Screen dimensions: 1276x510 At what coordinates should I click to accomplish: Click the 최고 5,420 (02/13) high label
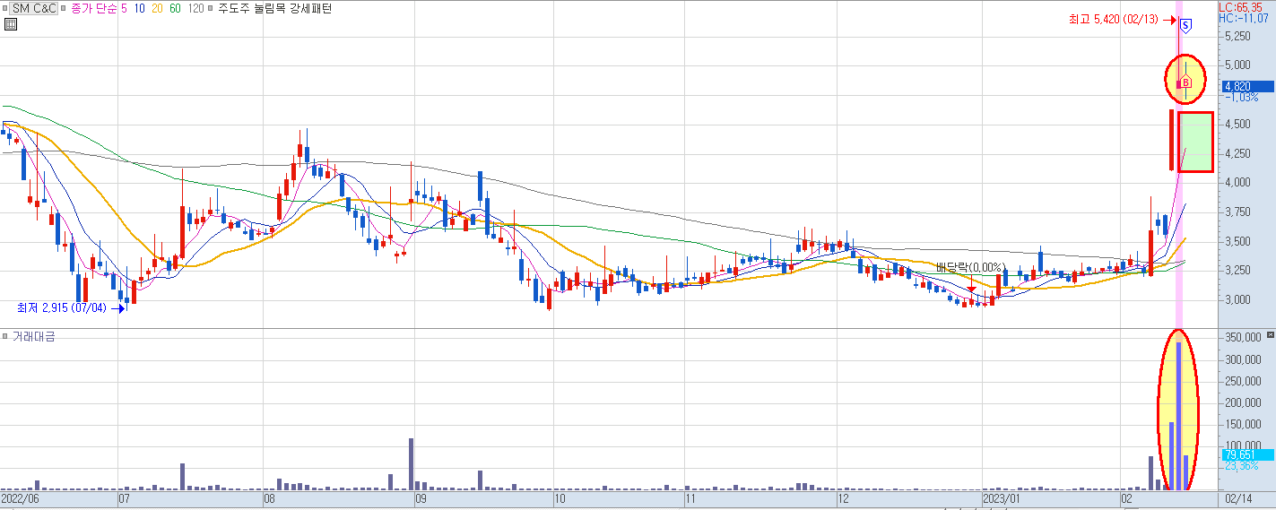[1113, 19]
